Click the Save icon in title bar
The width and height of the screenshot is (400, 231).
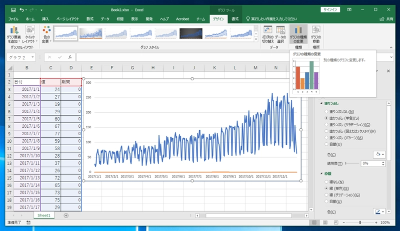13,10
